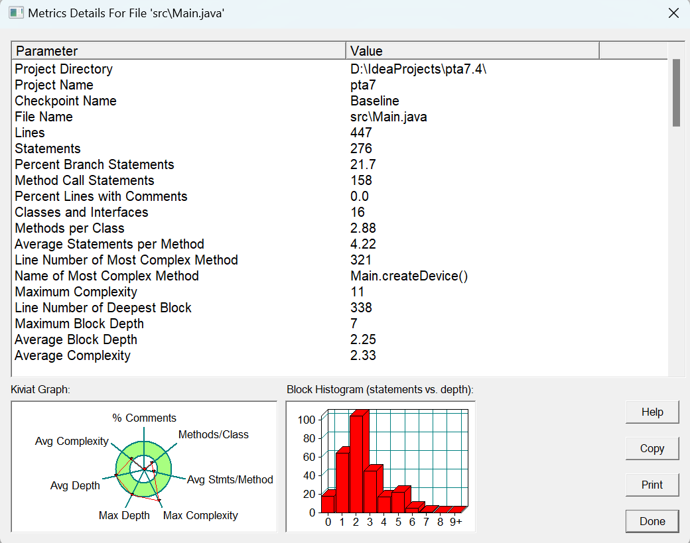Click the Method Call value 158
The height and width of the screenshot is (543, 690).
[x=361, y=180]
